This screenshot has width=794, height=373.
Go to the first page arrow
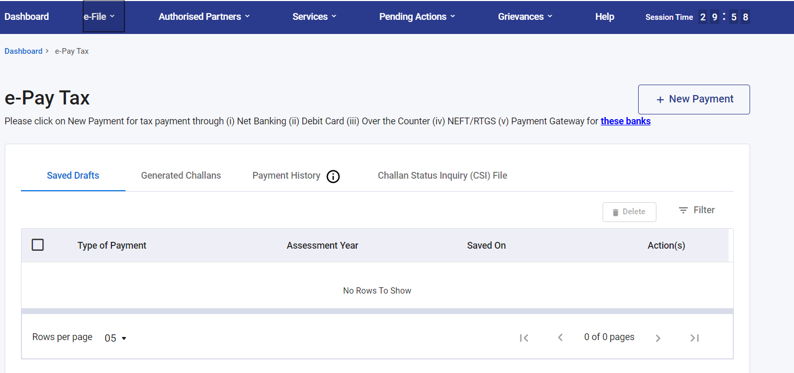click(x=524, y=338)
